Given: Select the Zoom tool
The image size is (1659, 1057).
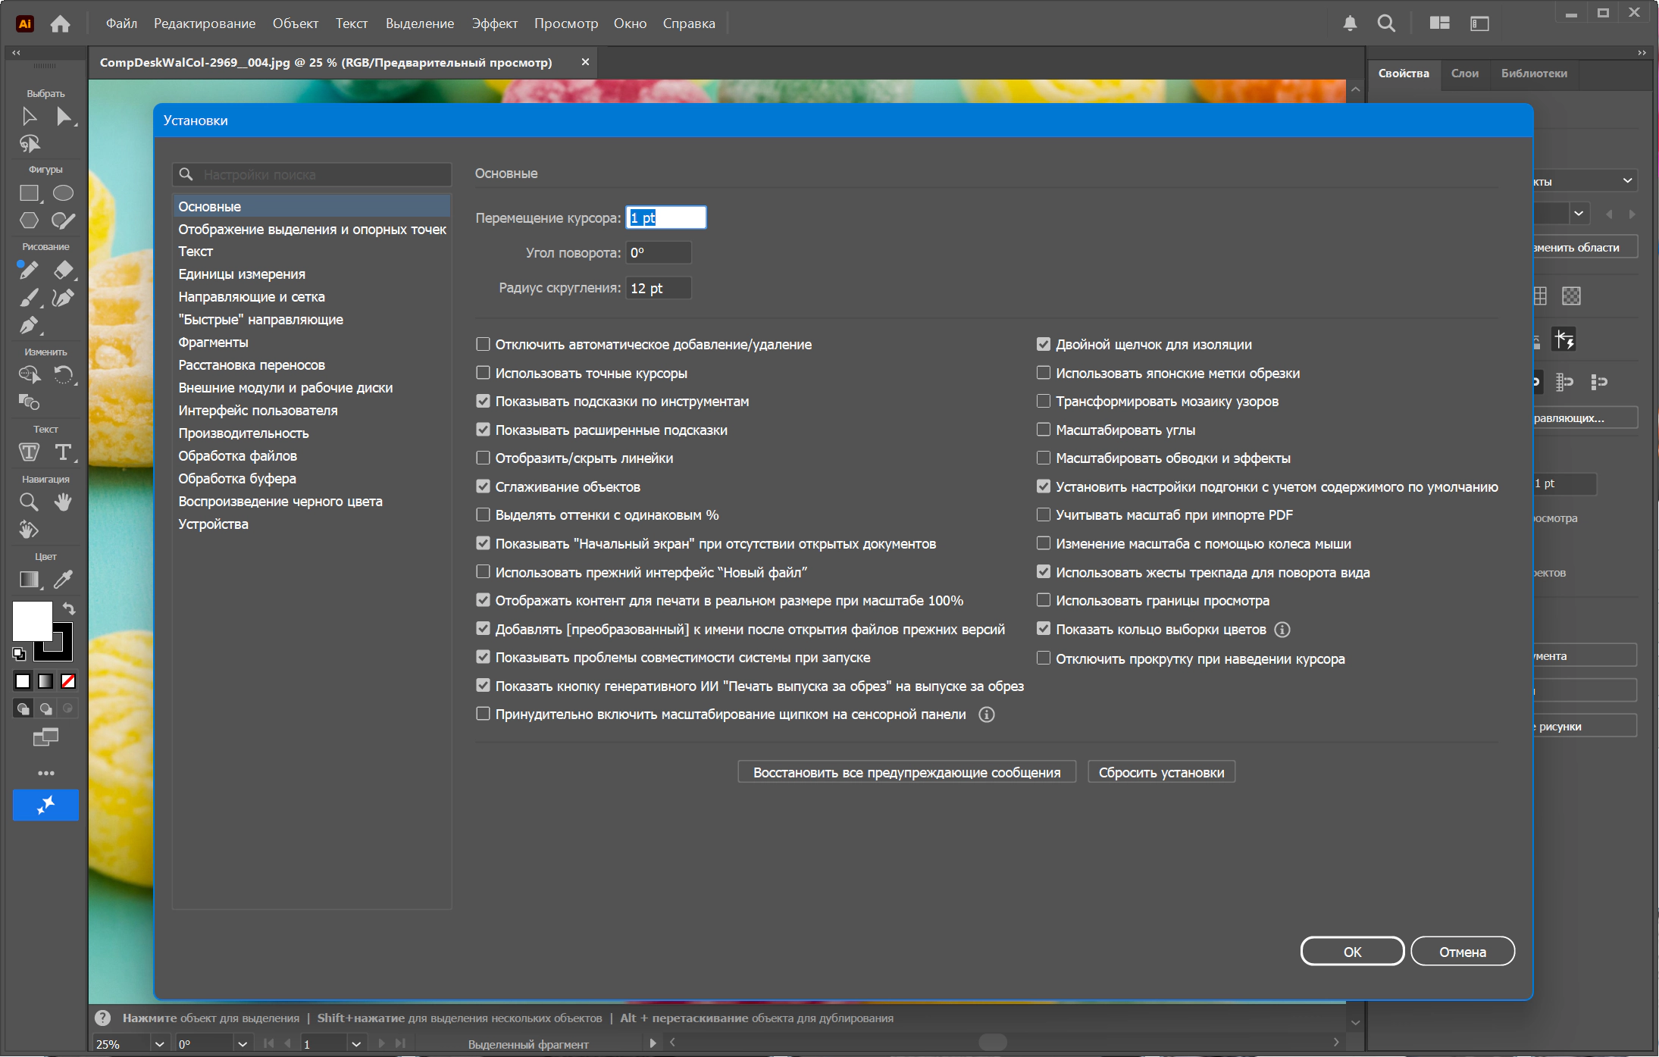Looking at the screenshot, I should tap(29, 502).
